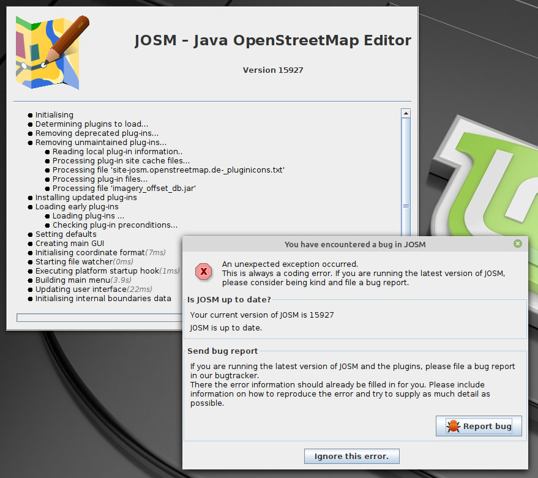The height and width of the screenshot is (478, 538).
Task: Close the bug dialog with green X
Action: click(518, 244)
